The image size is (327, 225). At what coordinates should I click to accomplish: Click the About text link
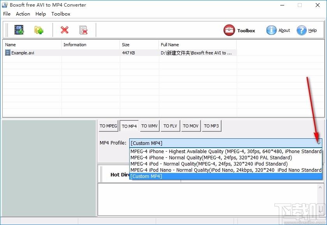pos(284,30)
